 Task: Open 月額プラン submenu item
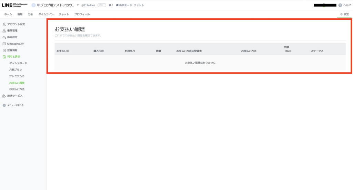point(16,70)
